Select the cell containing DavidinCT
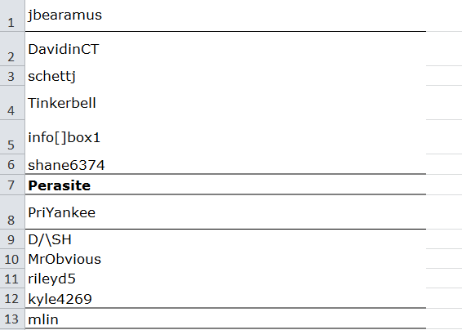This screenshot has width=462, height=330. [225, 49]
